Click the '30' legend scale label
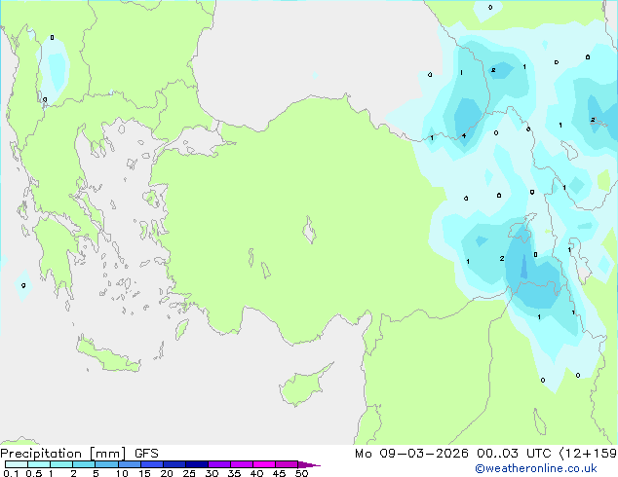618x477 pixels. coord(212,473)
